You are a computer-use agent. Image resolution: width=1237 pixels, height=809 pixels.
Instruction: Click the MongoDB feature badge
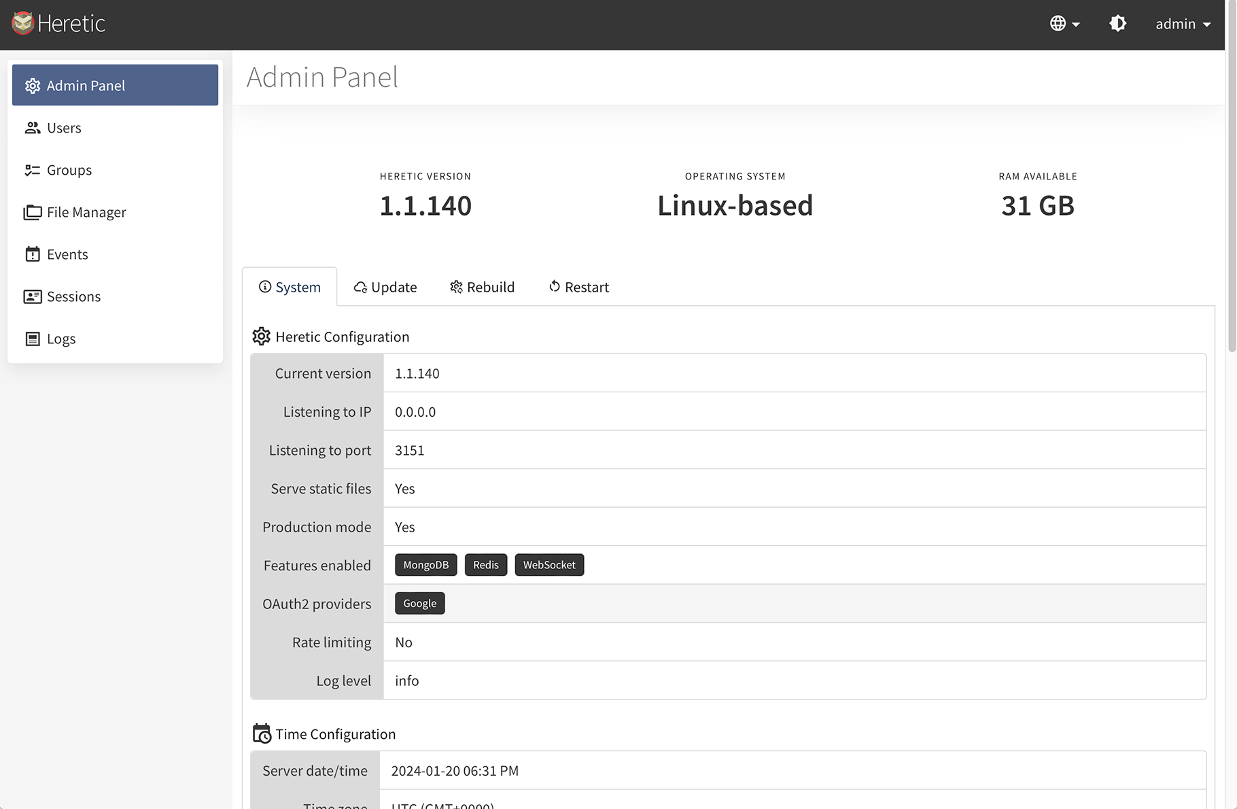click(426, 565)
